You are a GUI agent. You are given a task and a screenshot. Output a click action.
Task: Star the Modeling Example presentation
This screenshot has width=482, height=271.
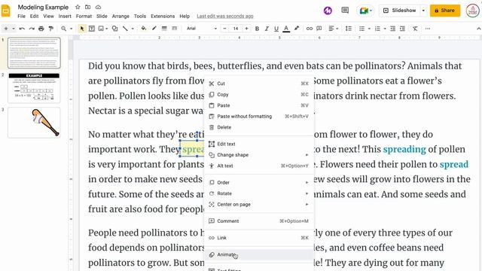pyautogui.click(x=78, y=7)
